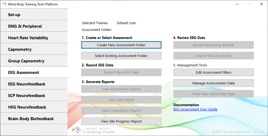Open SCP Neurofeedback tab
The width and height of the screenshot is (268, 136).
point(34,96)
